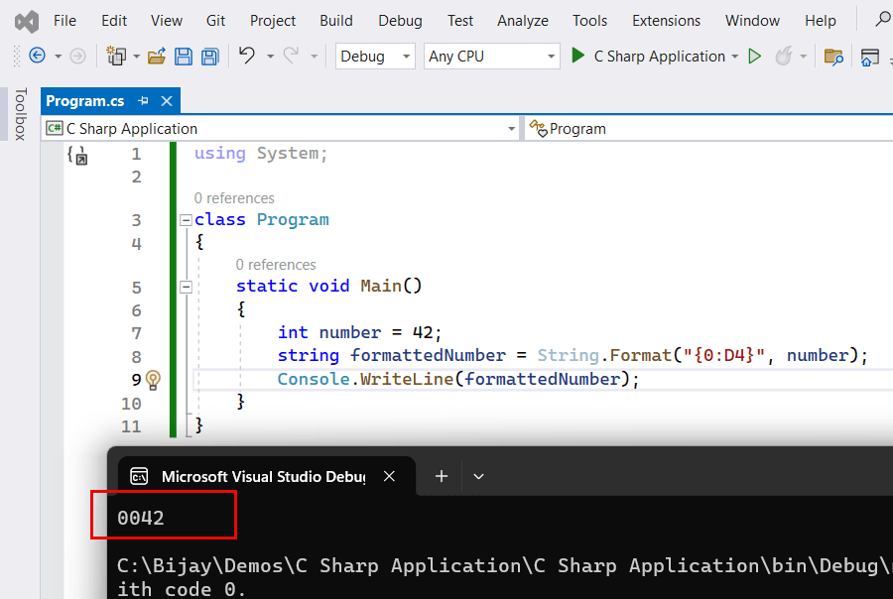Click the Find in Files icon
Image resolution: width=893 pixels, height=599 pixels.
pyautogui.click(x=834, y=57)
